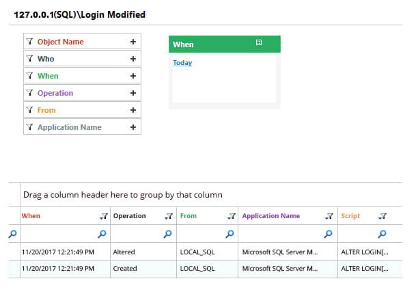Click filter icon in Application Name column header
This screenshot has height=294, width=418.
pyautogui.click(x=329, y=216)
